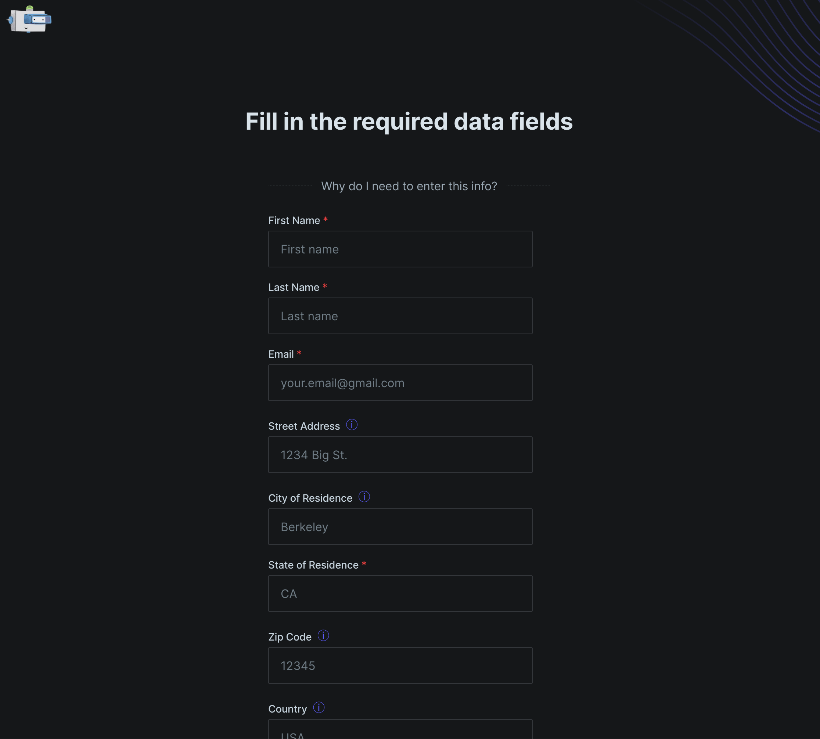Image resolution: width=820 pixels, height=739 pixels.
Task: Focus the State of Residence field
Action: pyautogui.click(x=400, y=593)
